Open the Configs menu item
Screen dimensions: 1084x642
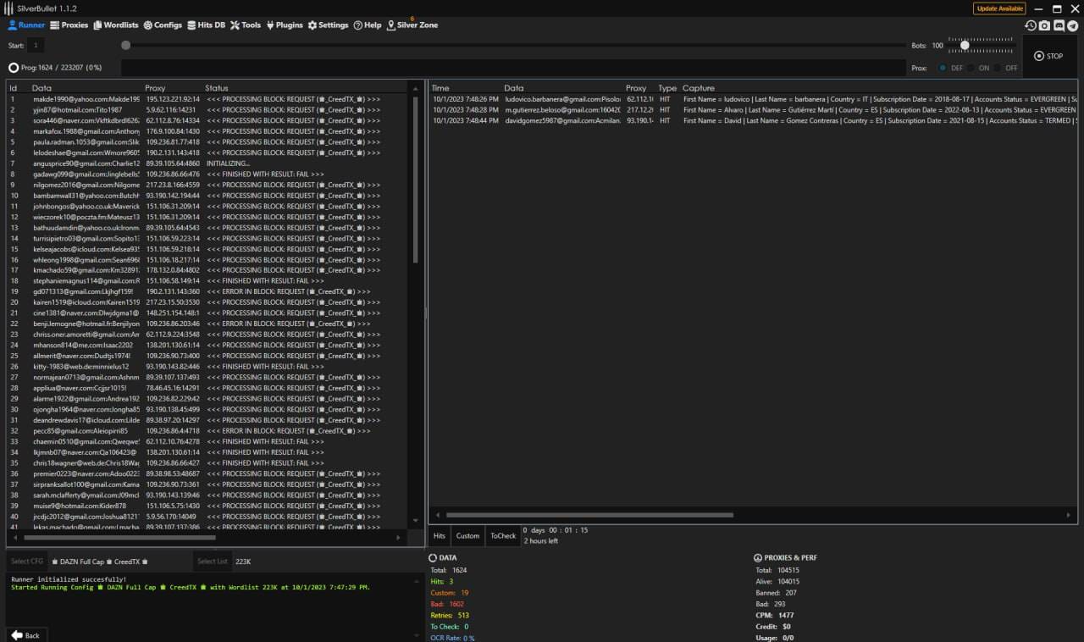point(163,25)
